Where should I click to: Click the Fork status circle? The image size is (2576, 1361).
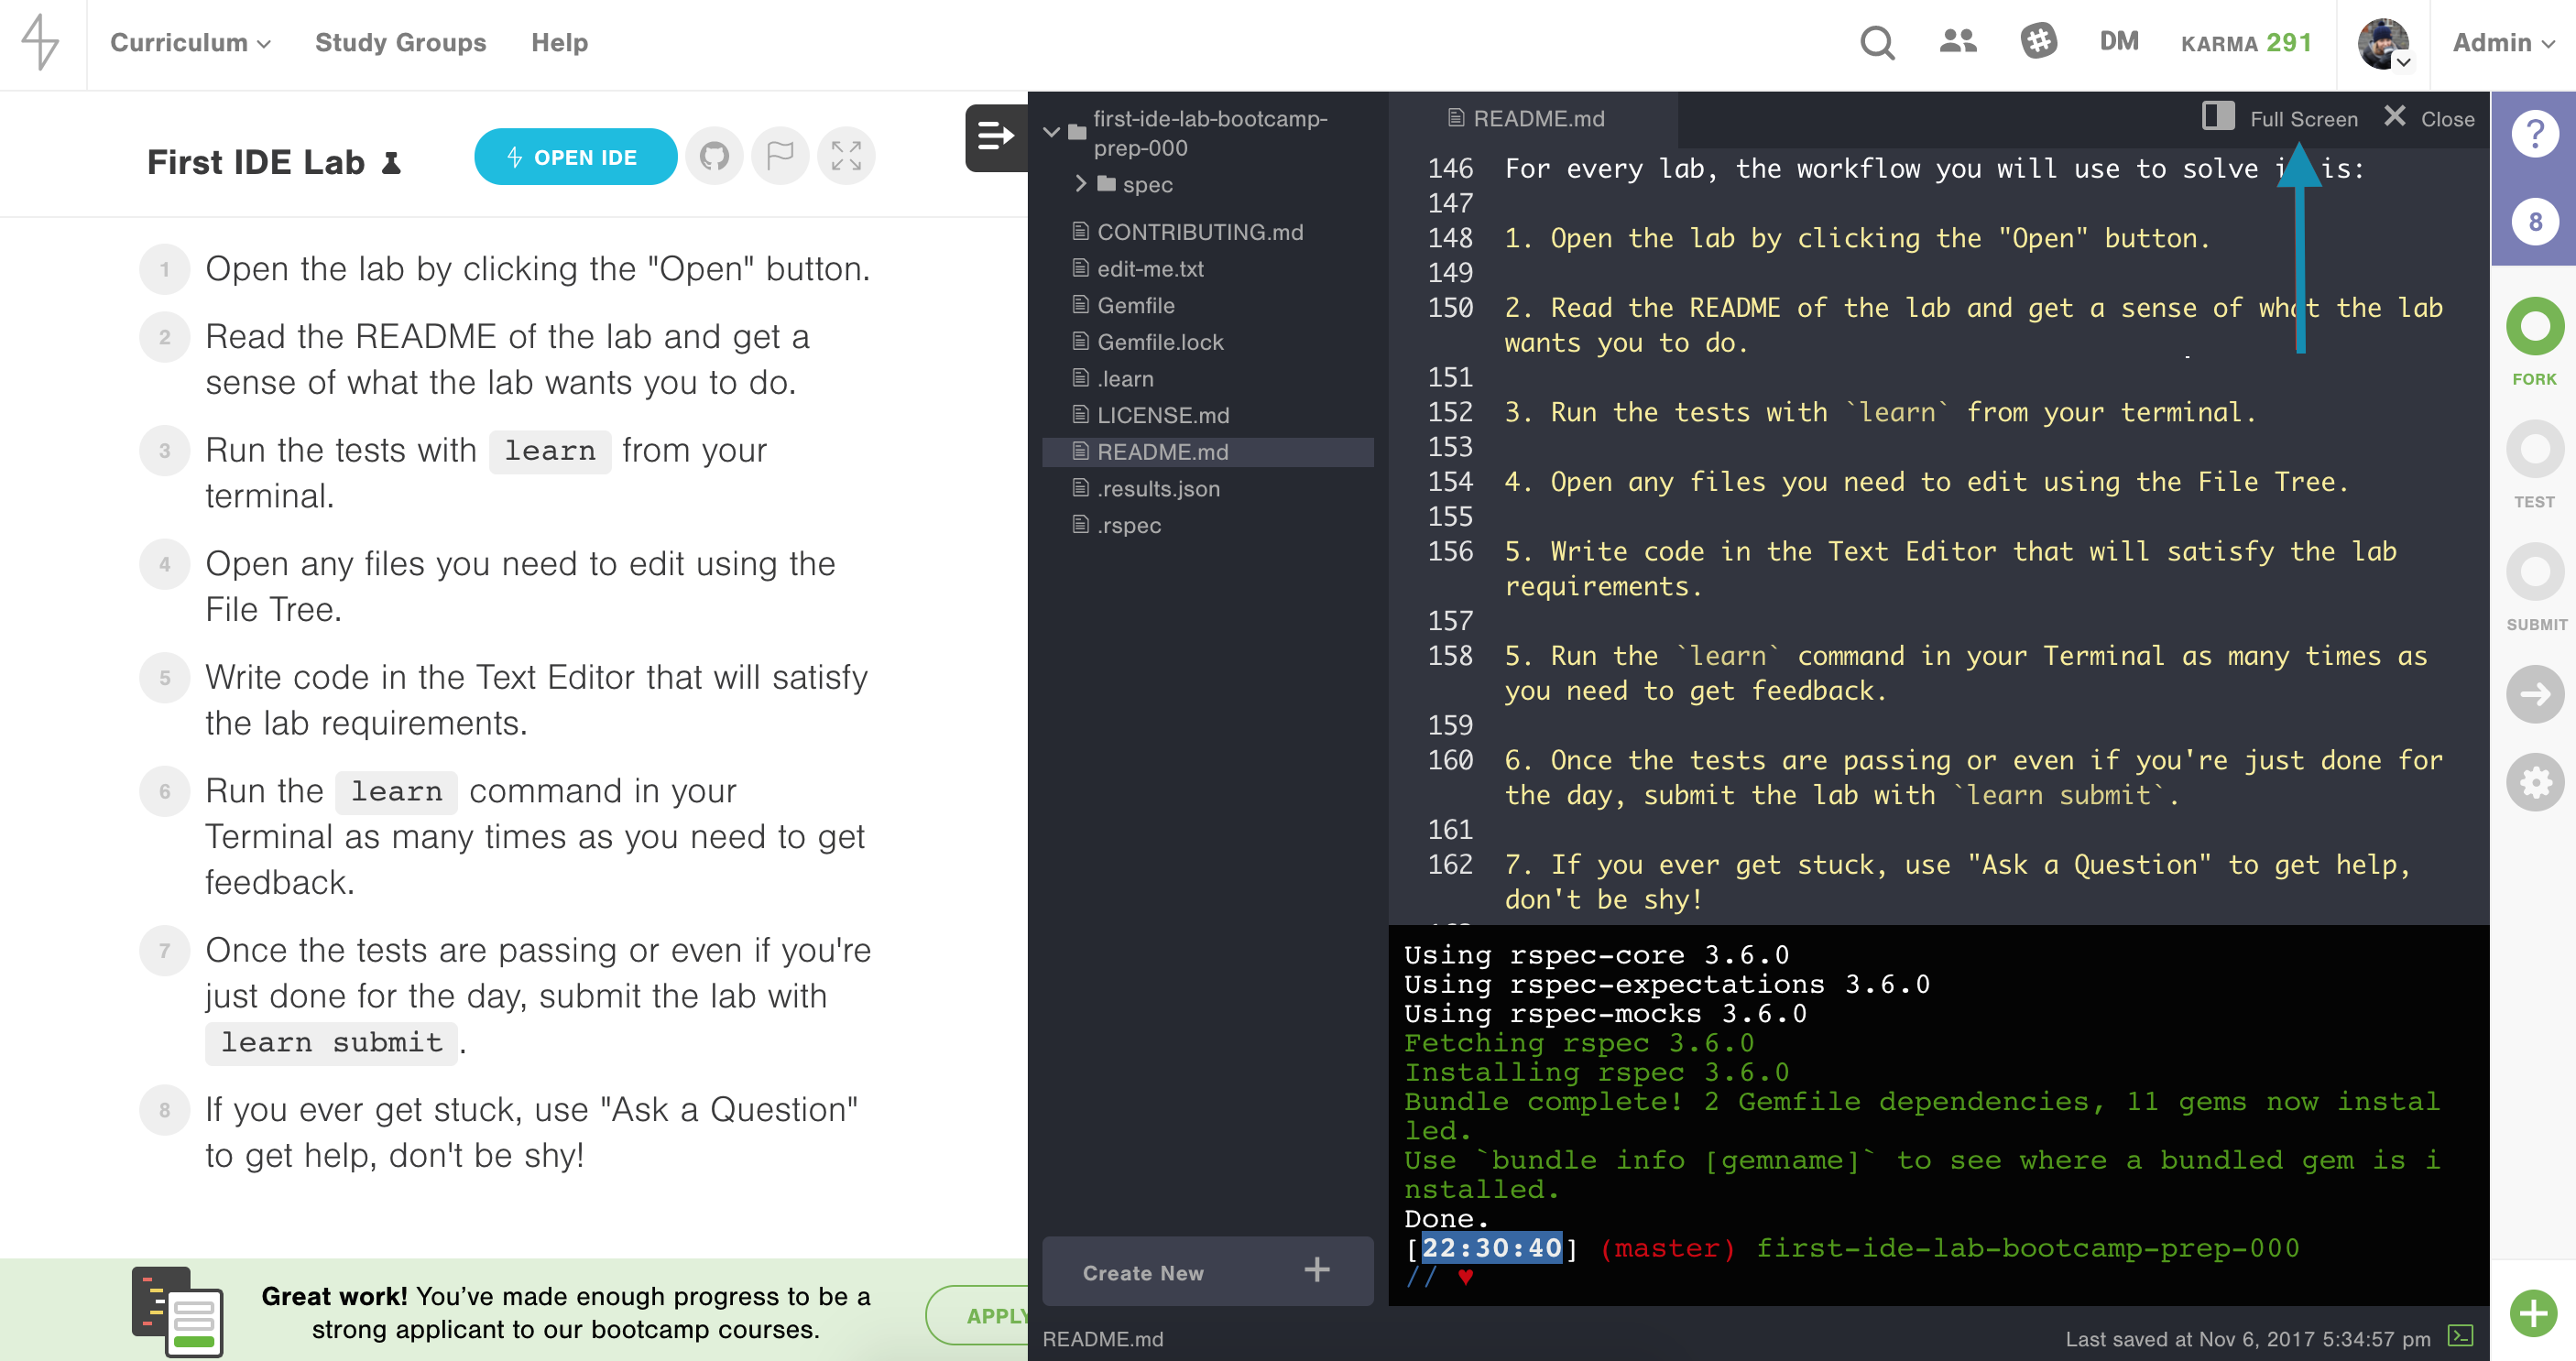(x=2534, y=327)
